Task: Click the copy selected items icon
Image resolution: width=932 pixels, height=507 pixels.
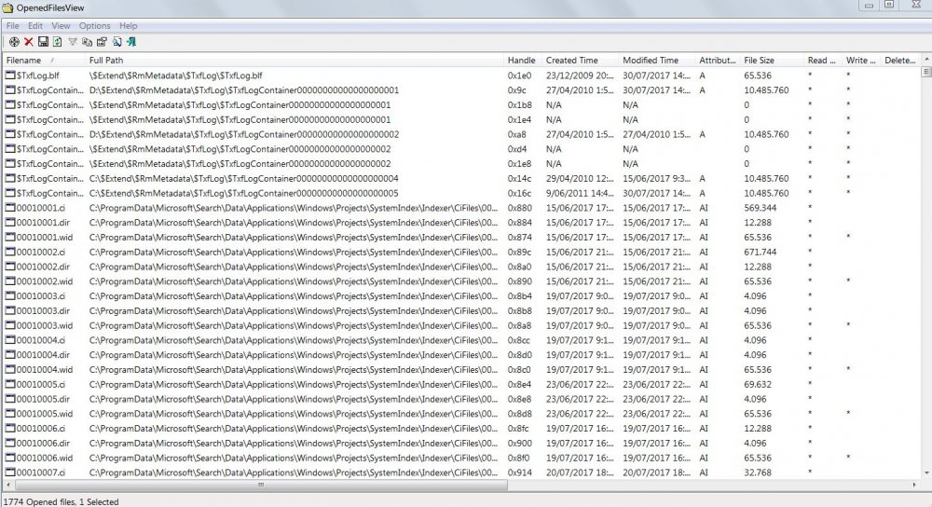Action: (88, 42)
